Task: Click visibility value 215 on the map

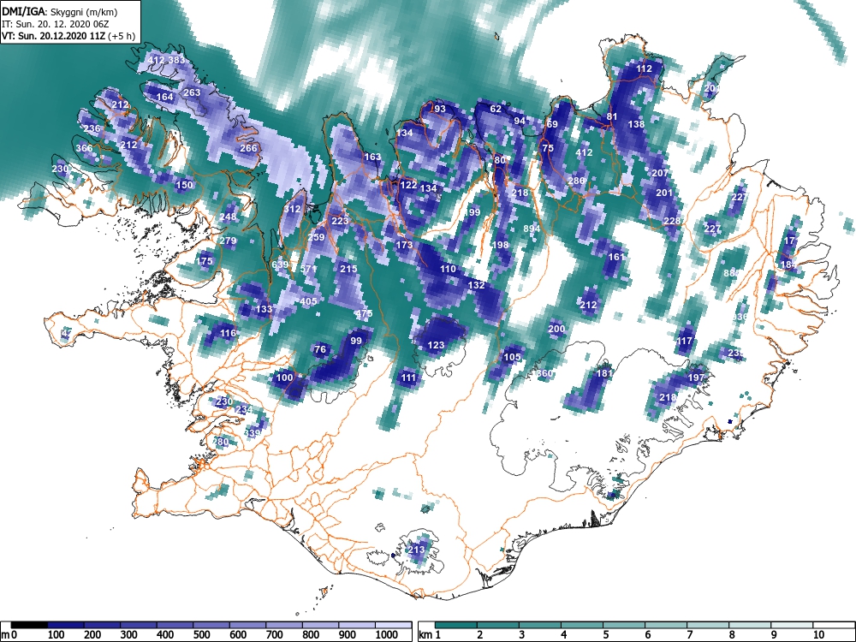Action: 348,269
